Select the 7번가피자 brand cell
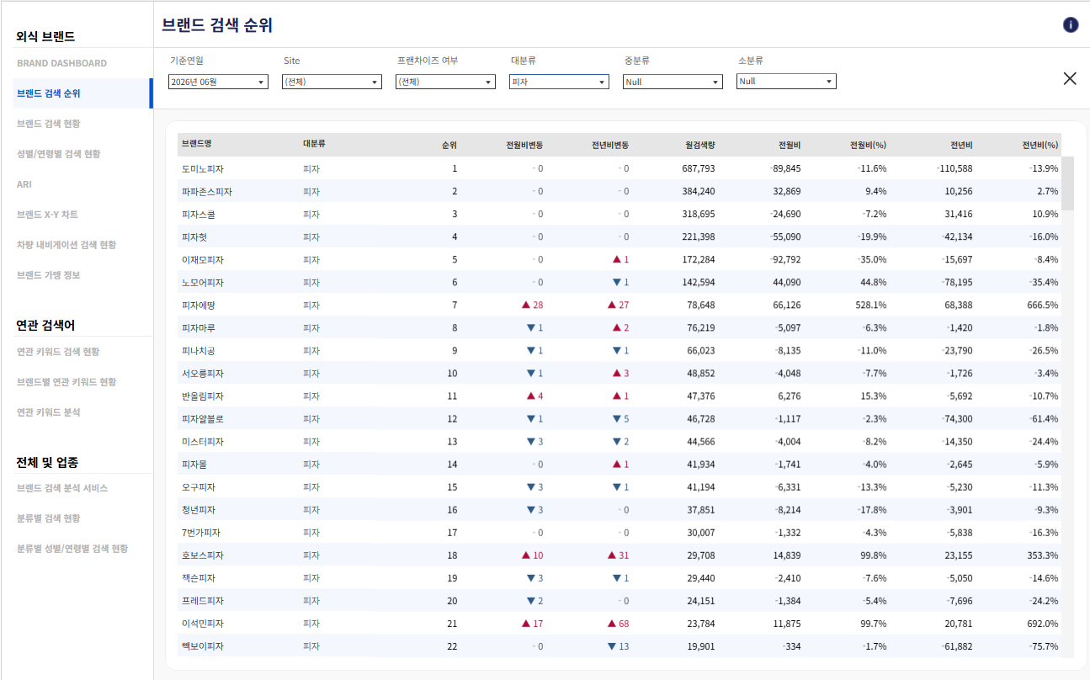 click(199, 533)
